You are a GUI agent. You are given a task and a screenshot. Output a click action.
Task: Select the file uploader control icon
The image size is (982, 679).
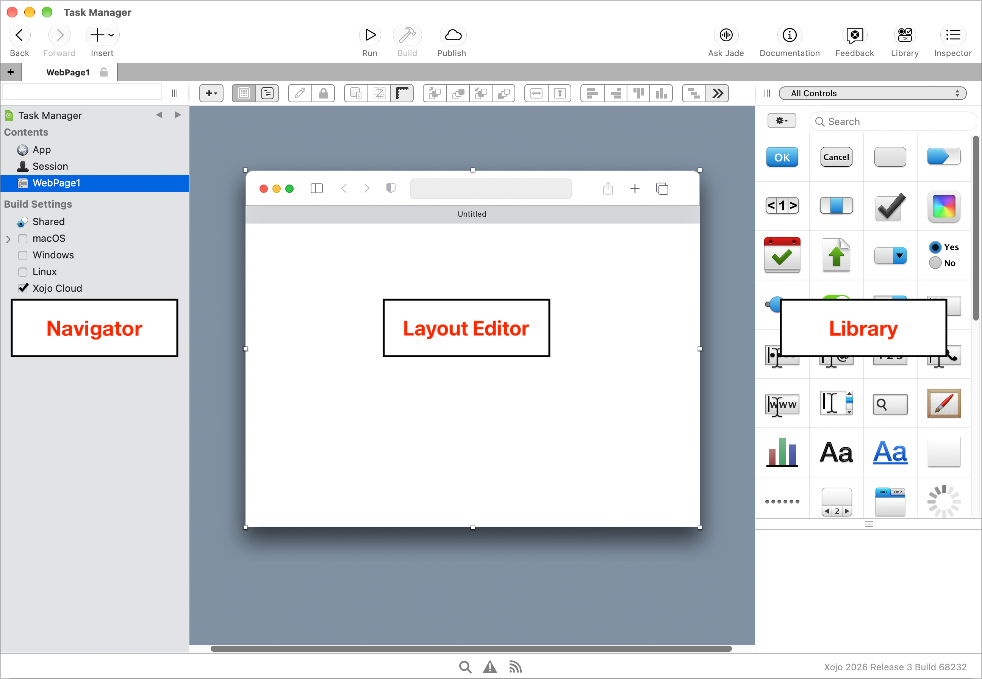point(836,255)
